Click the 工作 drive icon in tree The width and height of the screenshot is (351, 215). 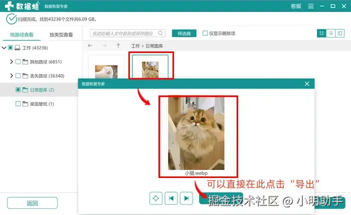pos(18,48)
